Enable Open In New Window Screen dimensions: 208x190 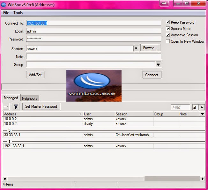click(168, 41)
